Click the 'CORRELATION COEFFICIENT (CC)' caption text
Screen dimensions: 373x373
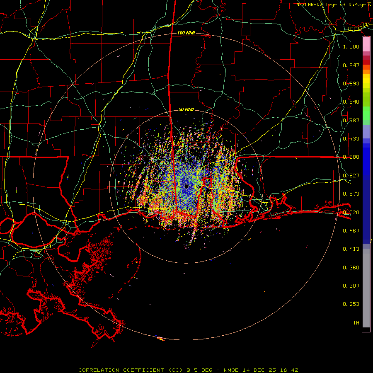130,370
